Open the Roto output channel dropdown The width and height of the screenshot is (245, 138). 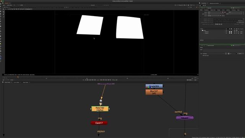(x=214, y=12)
